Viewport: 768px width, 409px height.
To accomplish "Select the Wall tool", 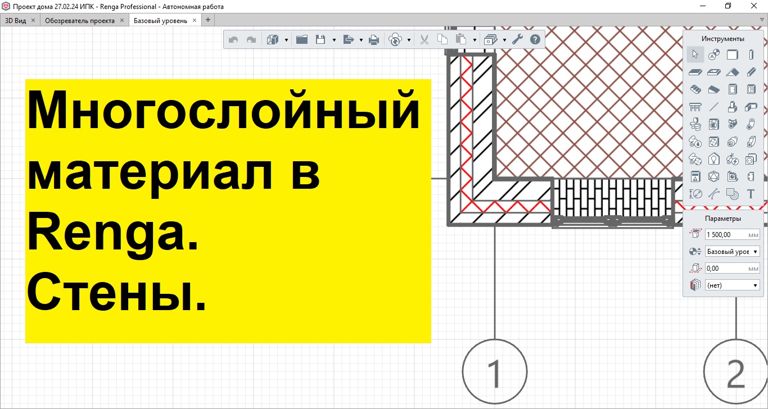I will pyautogui.click(x=732, y=54).
